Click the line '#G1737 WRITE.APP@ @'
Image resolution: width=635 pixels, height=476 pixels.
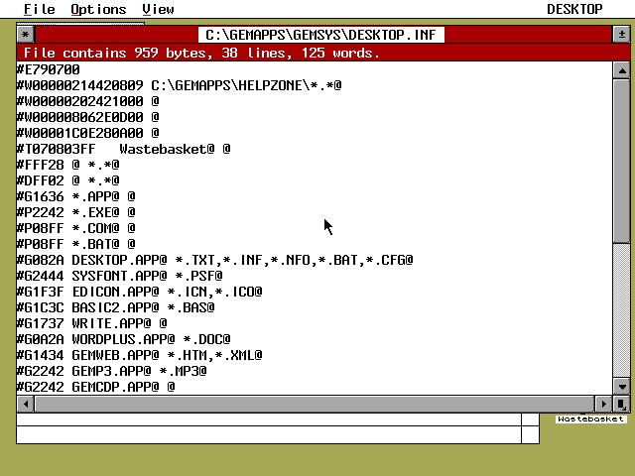pyautogui.click(x=91, y=323)
